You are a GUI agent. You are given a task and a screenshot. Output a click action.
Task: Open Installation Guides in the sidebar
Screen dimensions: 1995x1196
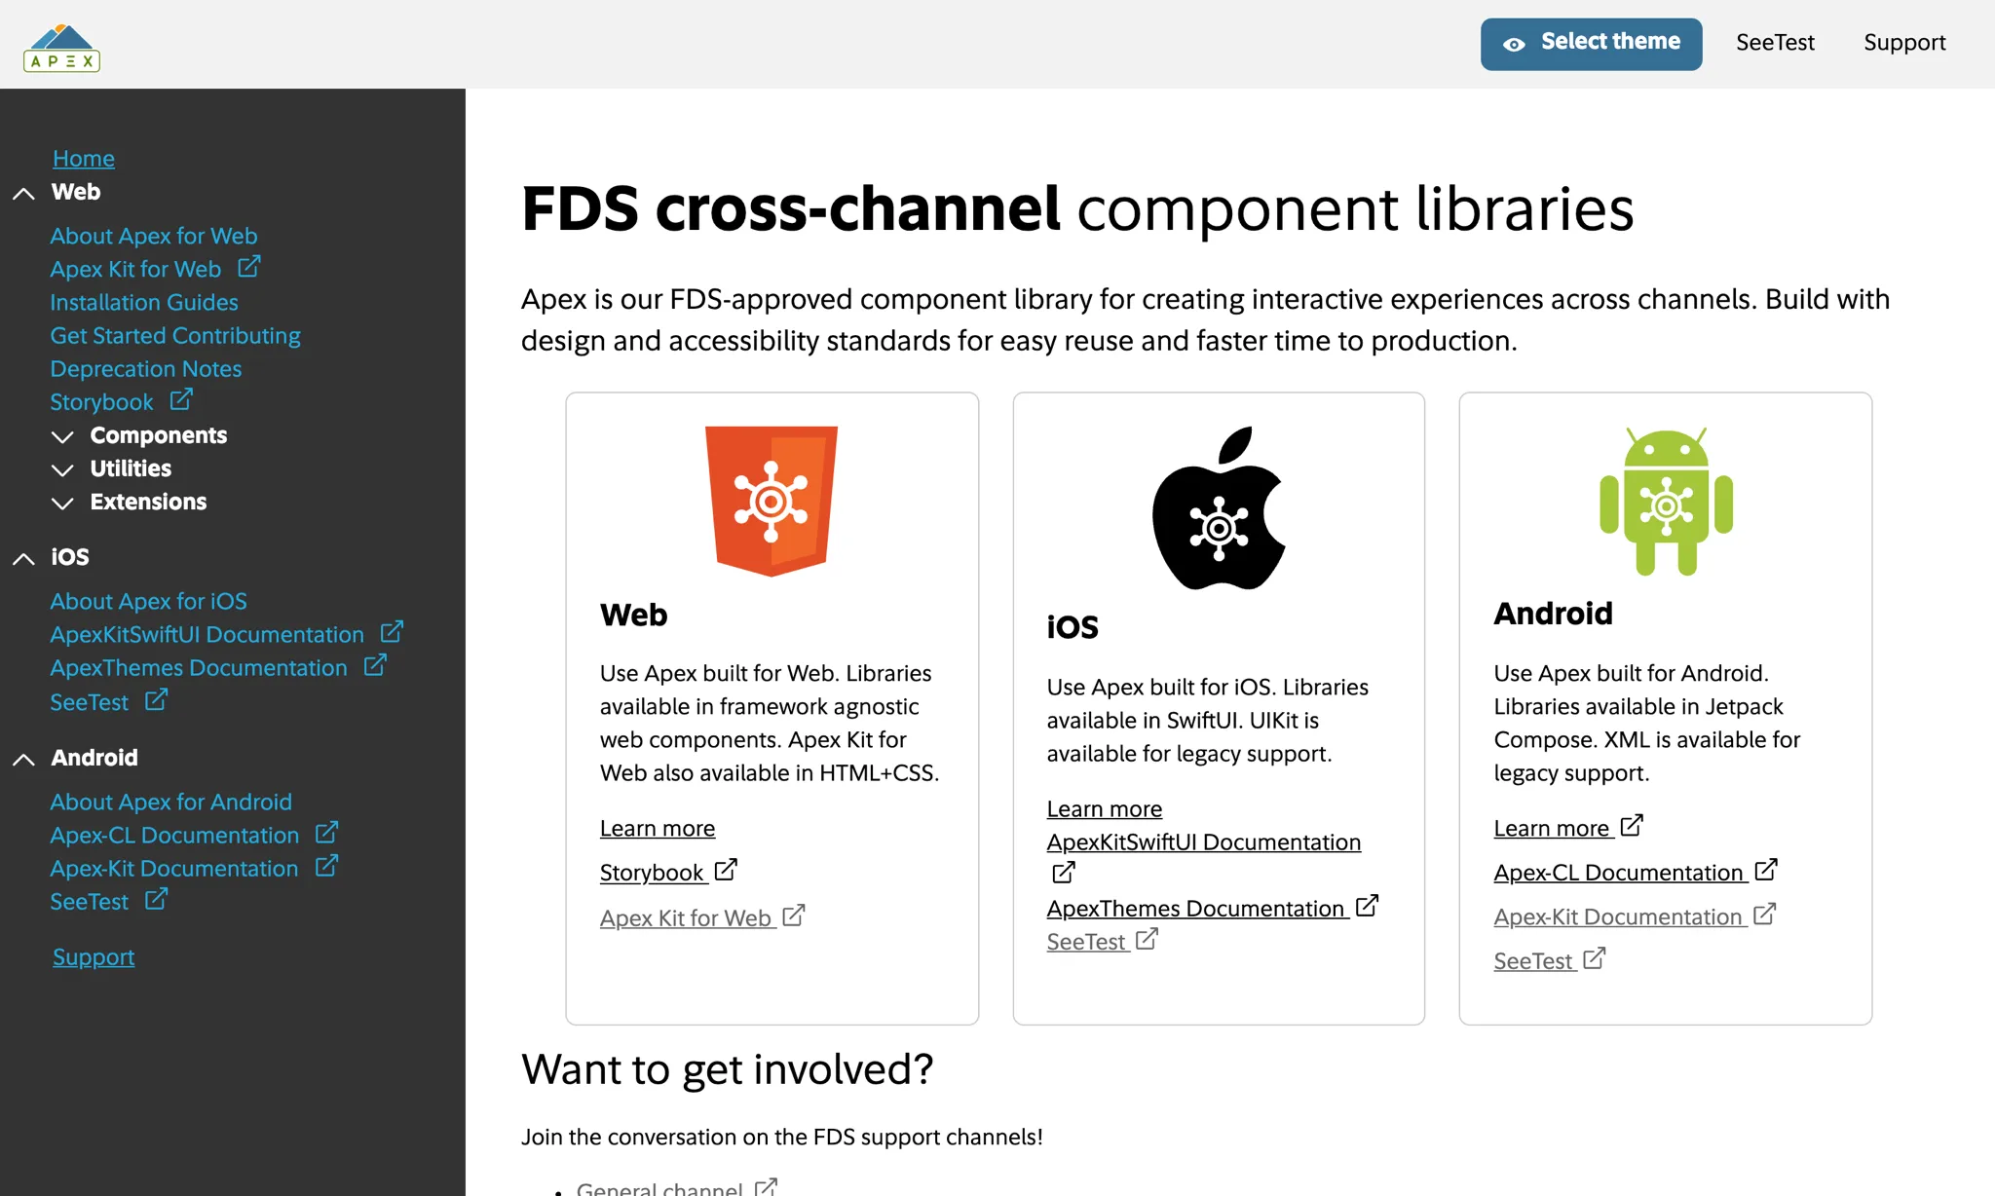pos(144,302)
